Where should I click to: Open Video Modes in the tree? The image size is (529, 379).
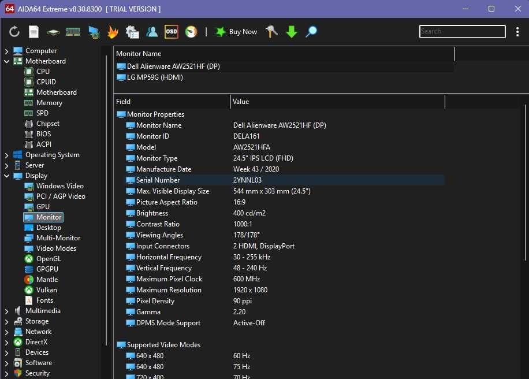point(51,248)
